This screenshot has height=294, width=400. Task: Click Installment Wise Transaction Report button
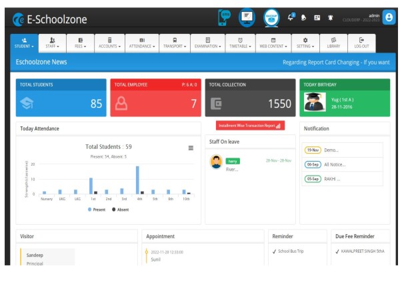[x=249, y=125]
